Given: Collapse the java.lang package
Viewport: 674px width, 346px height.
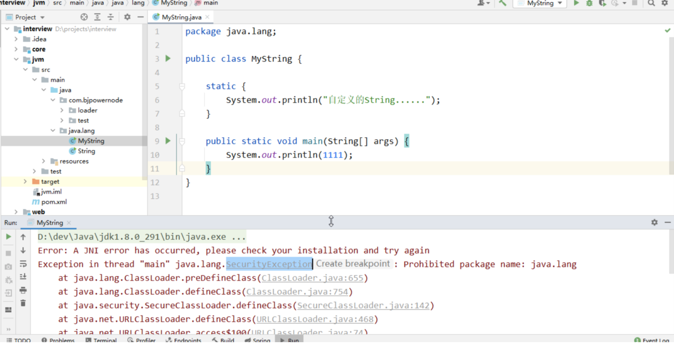Looking at the screenshot, I should 53,130.
